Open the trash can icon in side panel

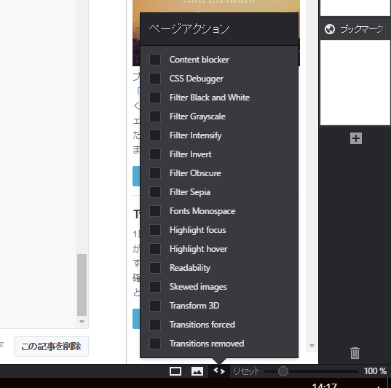point(355,353)
